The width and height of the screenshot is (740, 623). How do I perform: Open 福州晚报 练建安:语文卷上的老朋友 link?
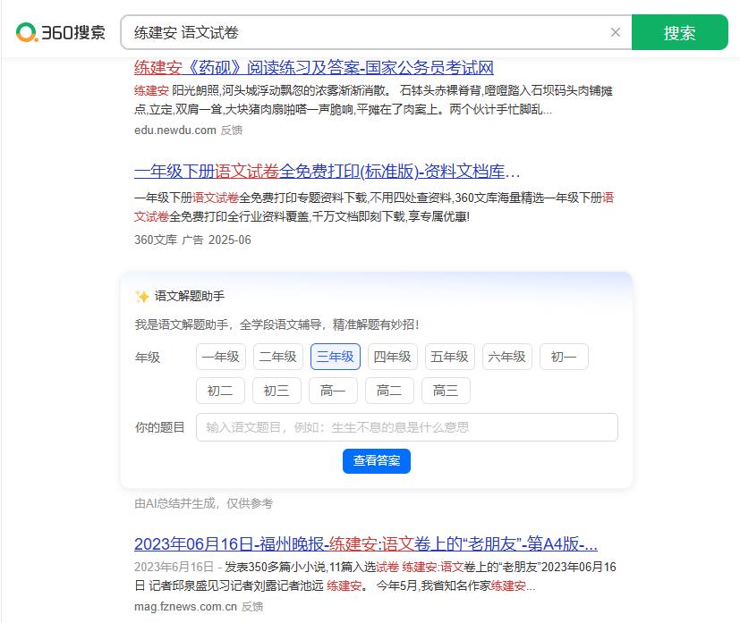pyautogui.click(x=366, y=544)
